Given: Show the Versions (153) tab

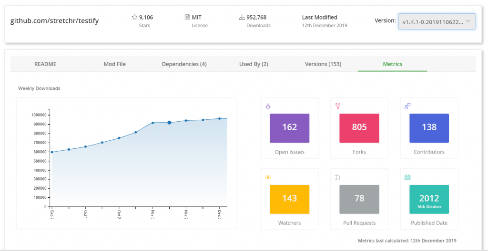Looking at the screenshot, I should click(x=323, y=64).
